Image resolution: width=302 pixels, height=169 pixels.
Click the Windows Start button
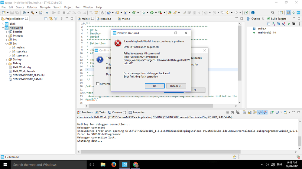5,164
